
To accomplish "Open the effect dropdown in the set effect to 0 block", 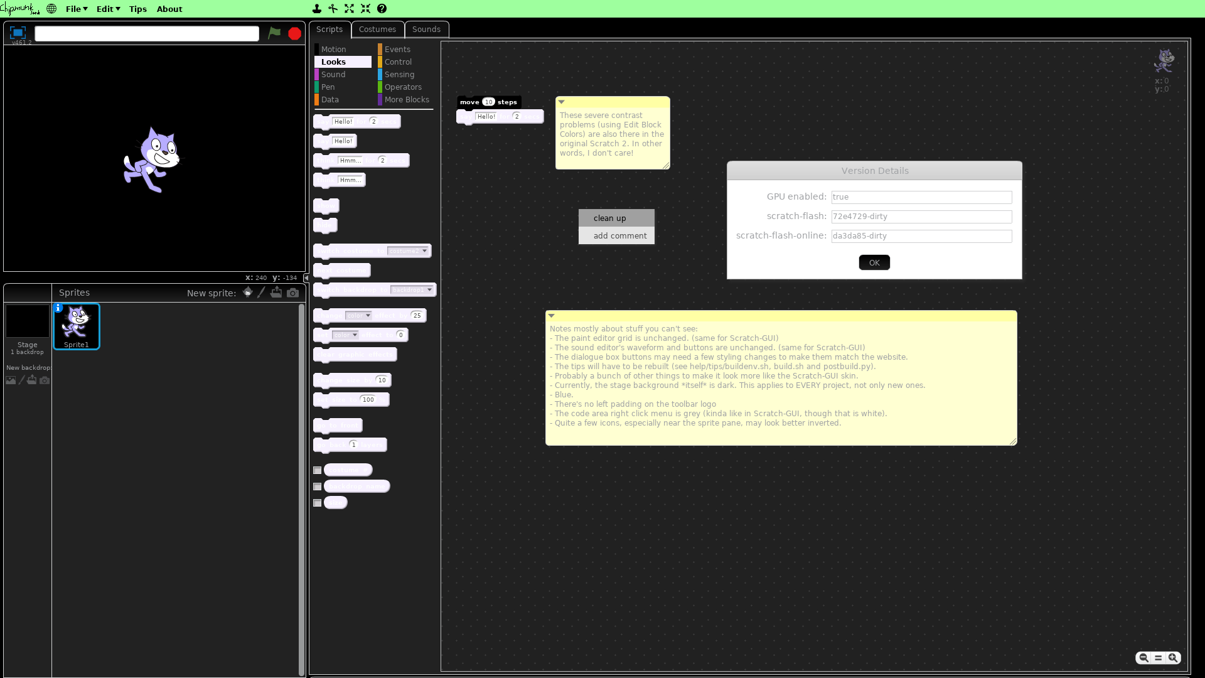I will [x=345, y=335].
